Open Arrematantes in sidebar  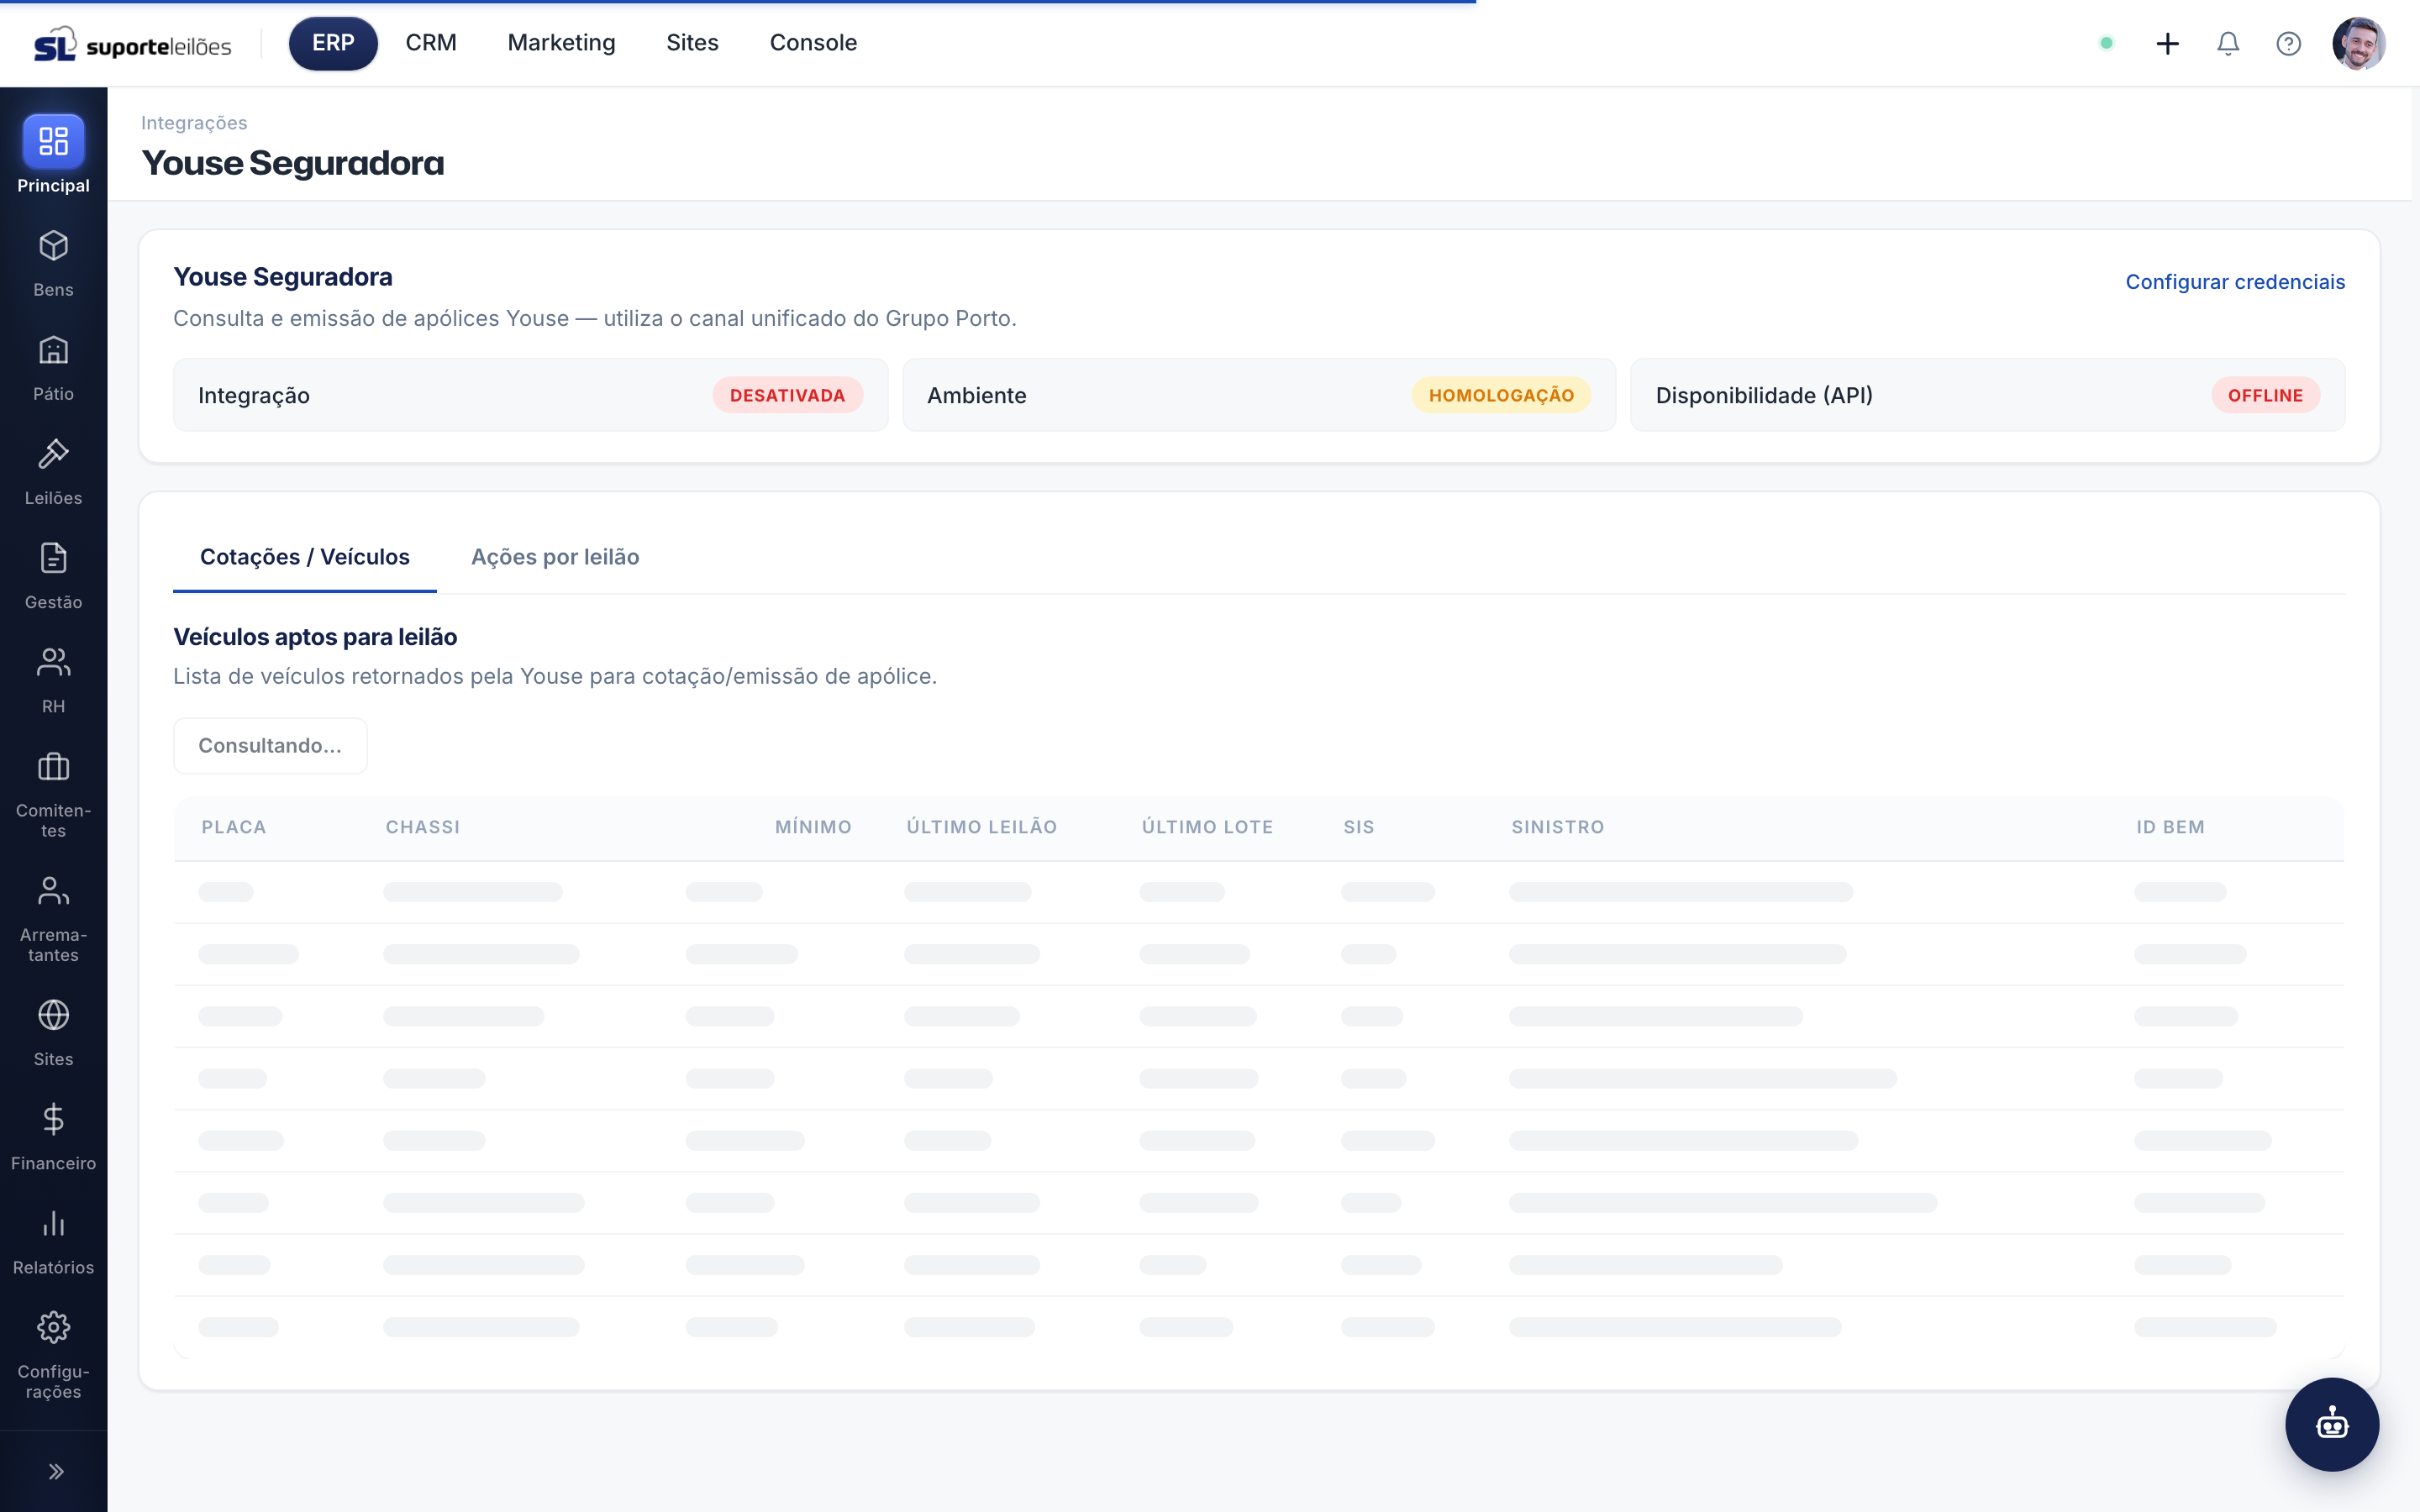coord(53,918)
